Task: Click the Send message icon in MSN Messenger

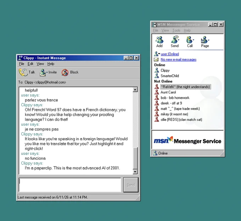Action: tap(174, 40)
